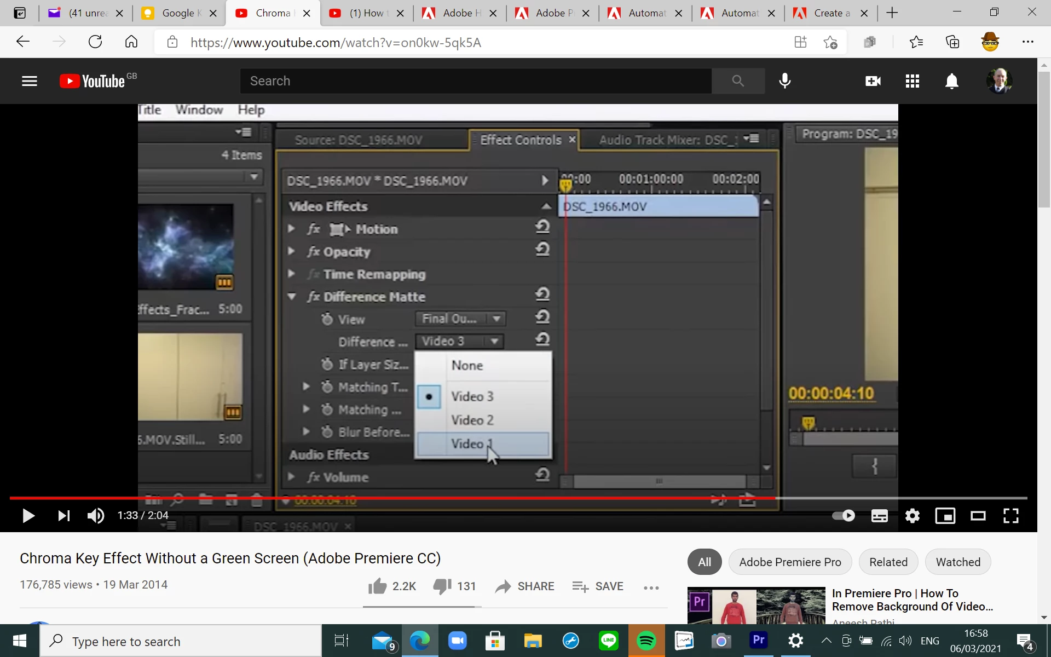Switch to the Google Keep browser tab
The height and width of the screenshot is (657, 1051).
(x=178, y=13)
